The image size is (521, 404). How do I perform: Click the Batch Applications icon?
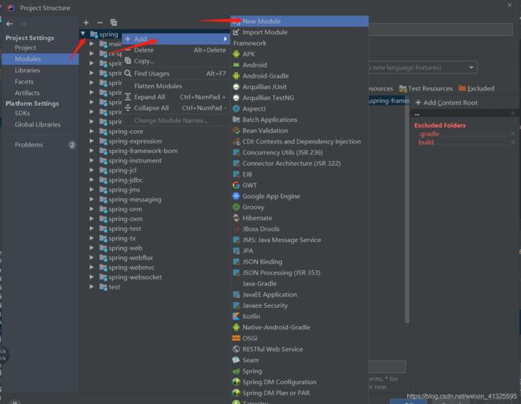[236, 119]
